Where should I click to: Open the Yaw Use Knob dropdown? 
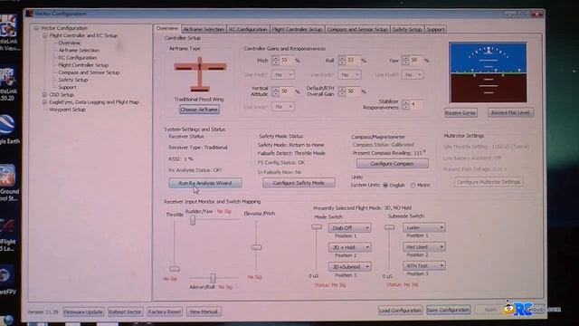pos(413,75)
